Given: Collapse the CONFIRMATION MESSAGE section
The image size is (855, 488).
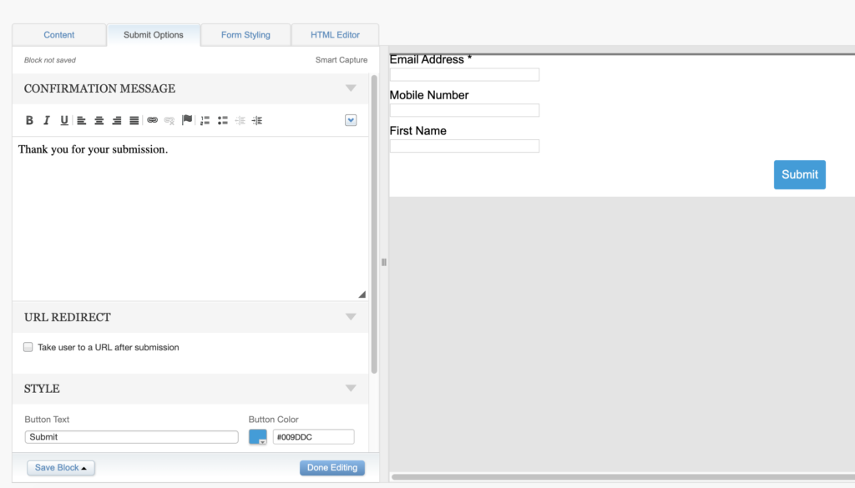Looking at the screenshot, I should 351,88.
